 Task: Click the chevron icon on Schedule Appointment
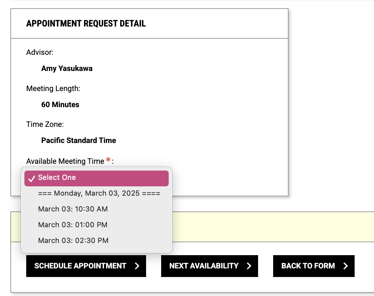(137, 266)
